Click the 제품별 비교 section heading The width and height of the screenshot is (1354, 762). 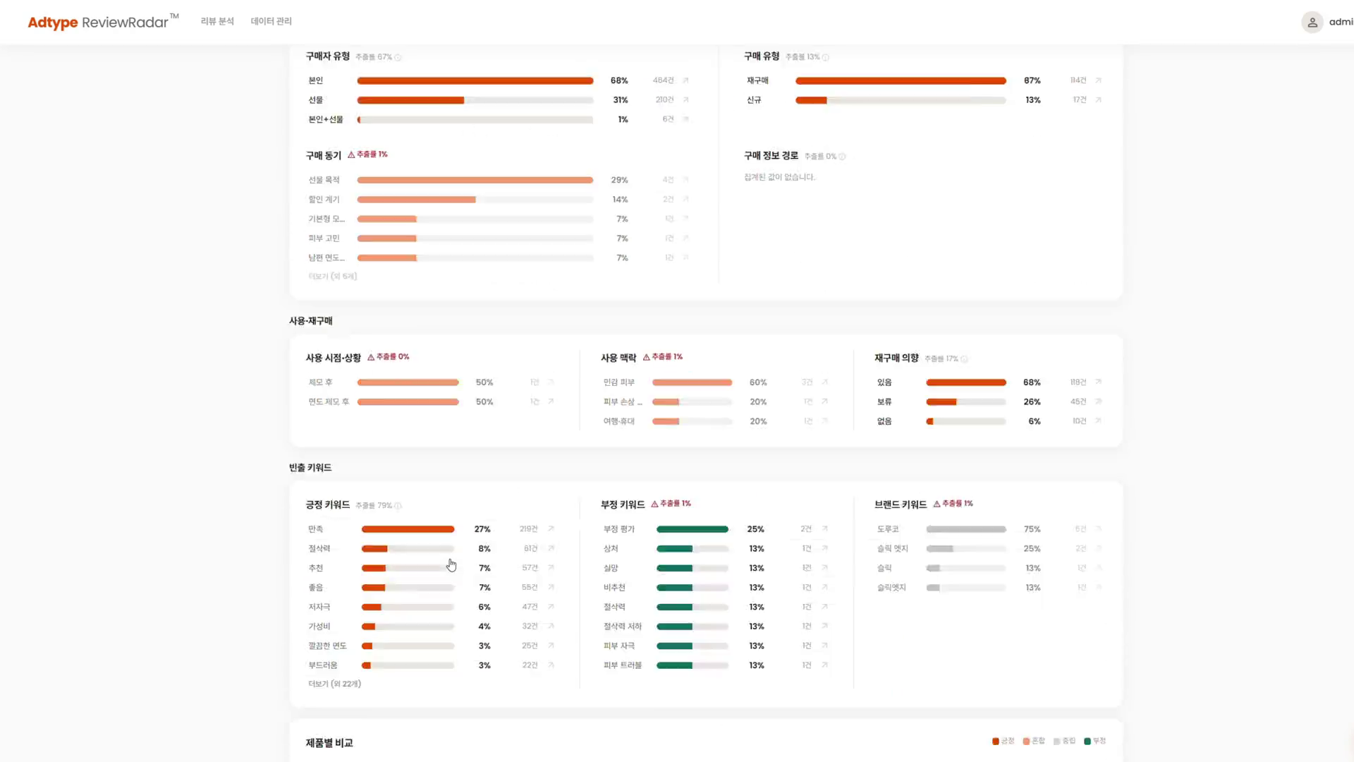329,742
